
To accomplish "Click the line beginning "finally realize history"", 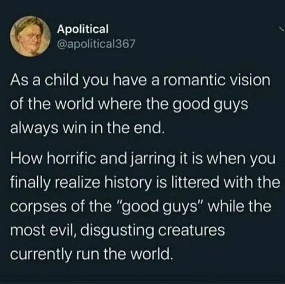I will click(145, 183).
